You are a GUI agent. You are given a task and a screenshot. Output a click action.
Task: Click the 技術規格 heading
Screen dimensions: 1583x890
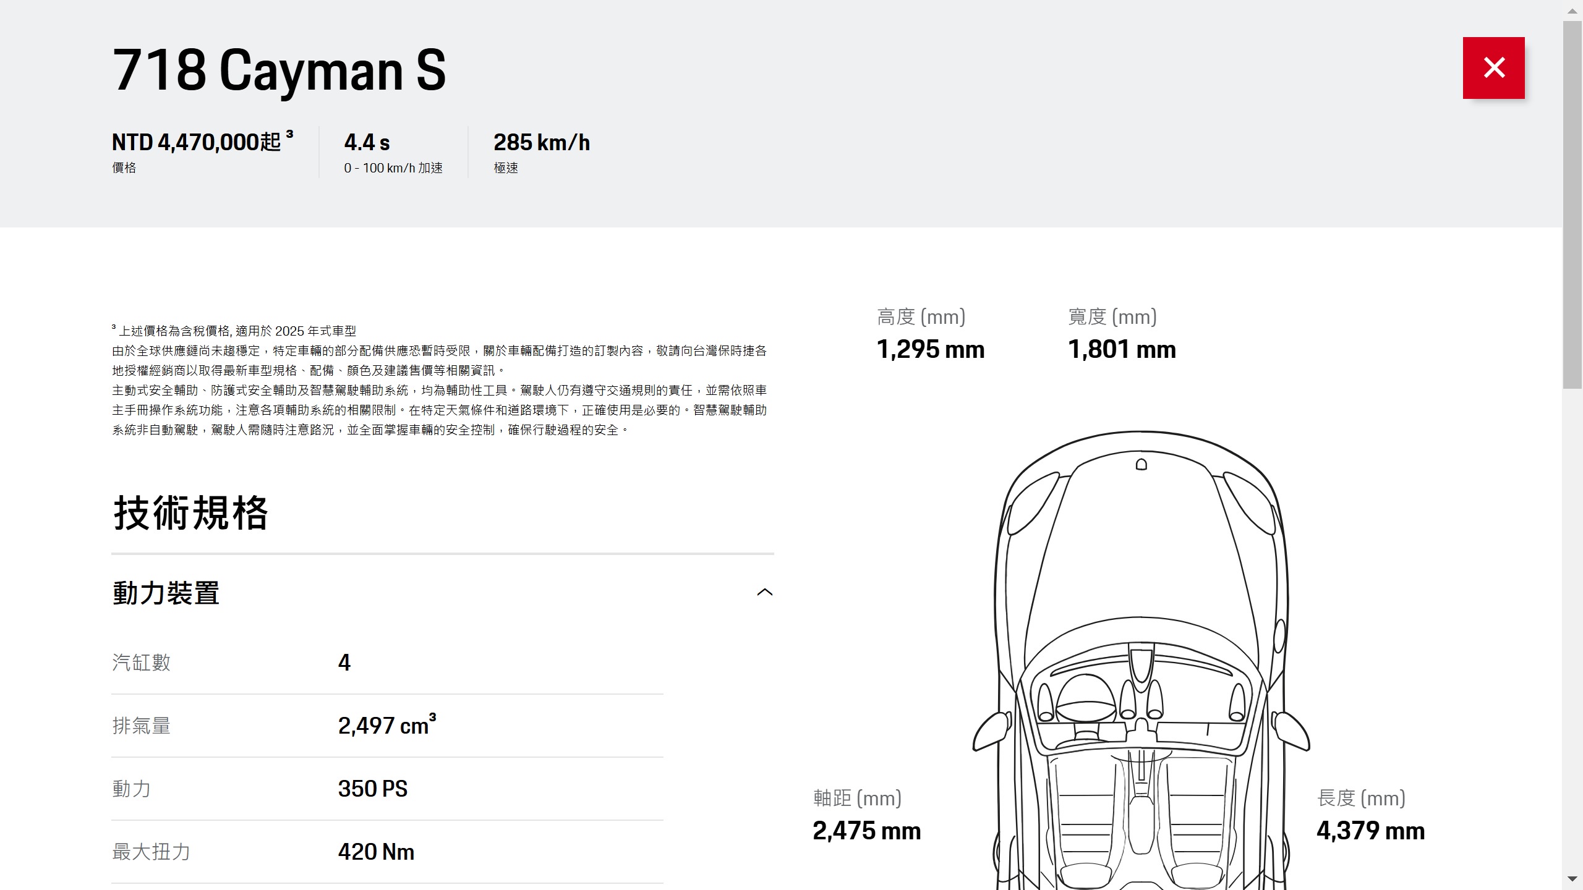[x=190, y=514]
